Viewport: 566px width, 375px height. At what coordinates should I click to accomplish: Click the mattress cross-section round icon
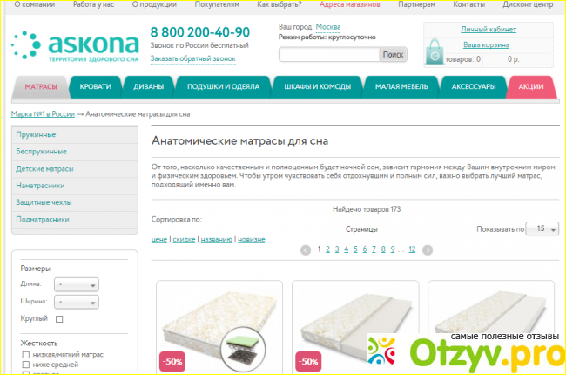point(243,349)
